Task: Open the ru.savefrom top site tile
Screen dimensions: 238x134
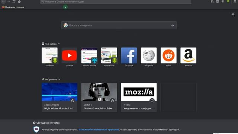Action: 109,57
